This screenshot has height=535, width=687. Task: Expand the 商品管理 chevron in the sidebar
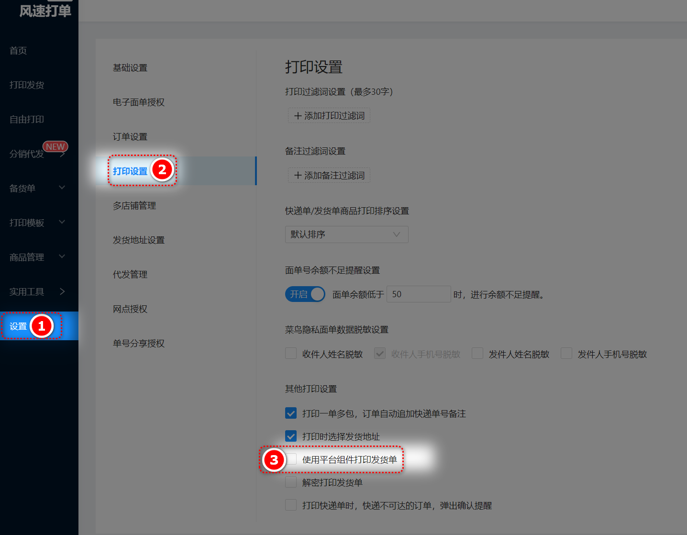point(62,256)
